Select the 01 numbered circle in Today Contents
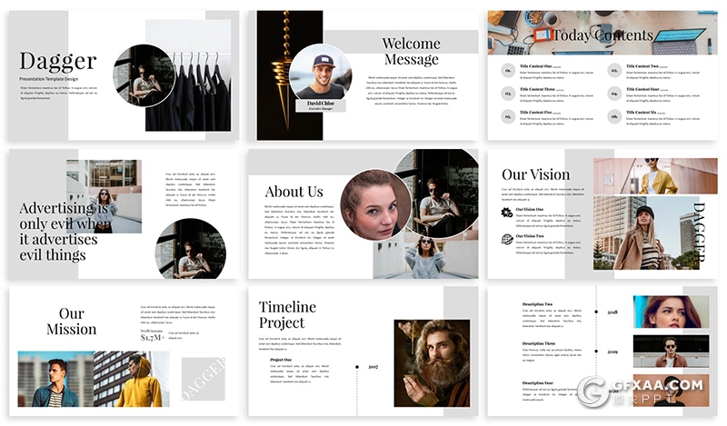Image resolution: width=727 pixels, height=426 pixels. coord(508,70)
